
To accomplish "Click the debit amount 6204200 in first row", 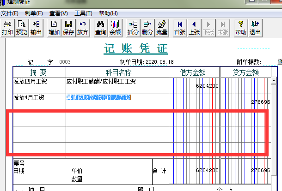I will pyautogui.click(x=207, y=86).
